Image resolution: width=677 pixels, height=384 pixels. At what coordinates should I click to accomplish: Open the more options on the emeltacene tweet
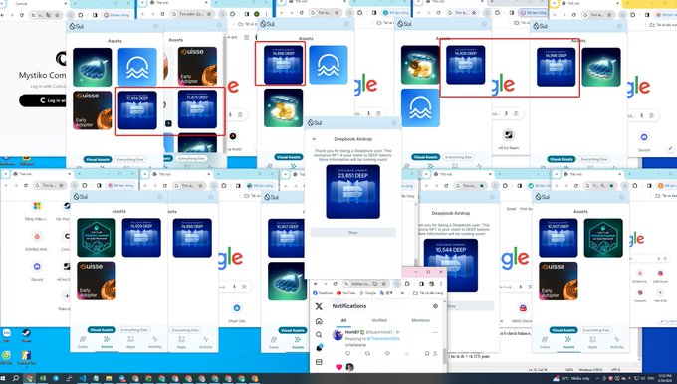pyautogui.click(x=435, y=332)
